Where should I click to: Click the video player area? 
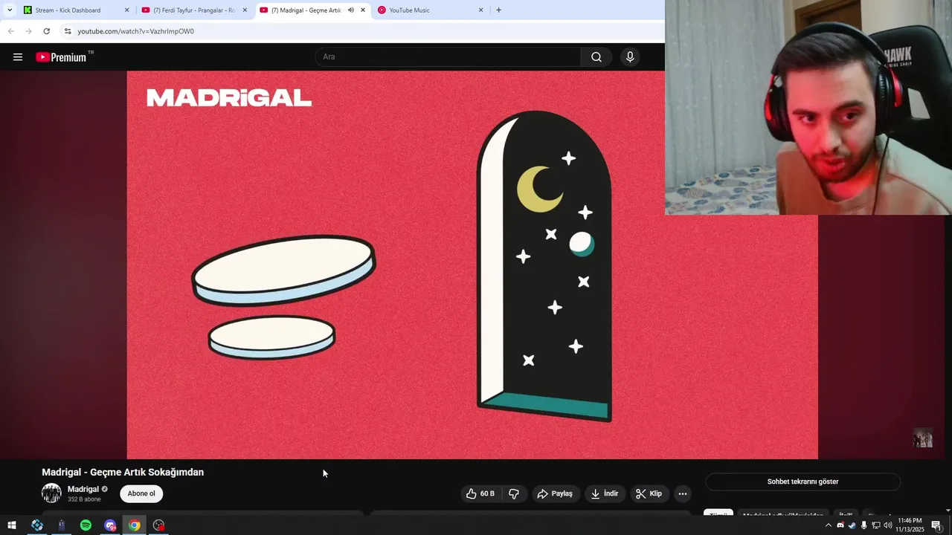(x=472, y=265)
